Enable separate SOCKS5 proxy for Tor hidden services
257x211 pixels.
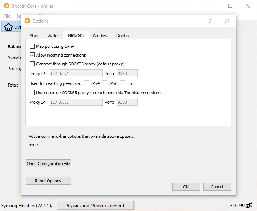(32, 93)
